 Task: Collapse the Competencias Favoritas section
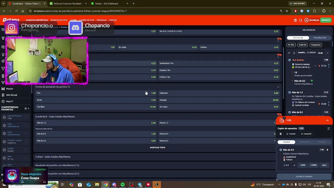[x=28, y=108]
